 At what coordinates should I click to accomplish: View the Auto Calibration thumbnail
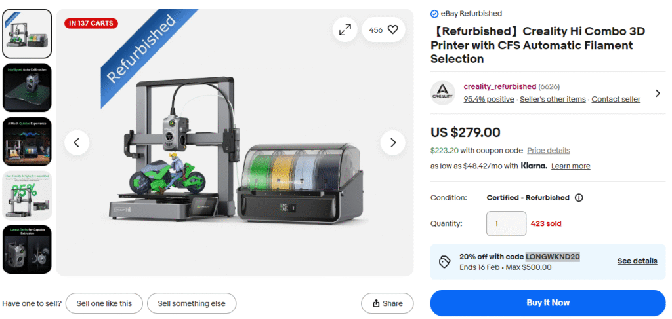pyautogui.click(x=27, y=87)
